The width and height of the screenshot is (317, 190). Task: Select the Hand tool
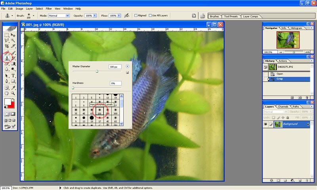[7, 93]
